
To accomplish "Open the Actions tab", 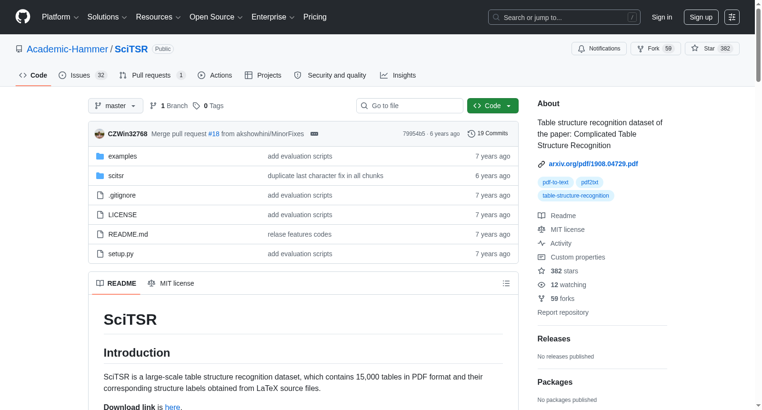I will [x=215, y=75].
